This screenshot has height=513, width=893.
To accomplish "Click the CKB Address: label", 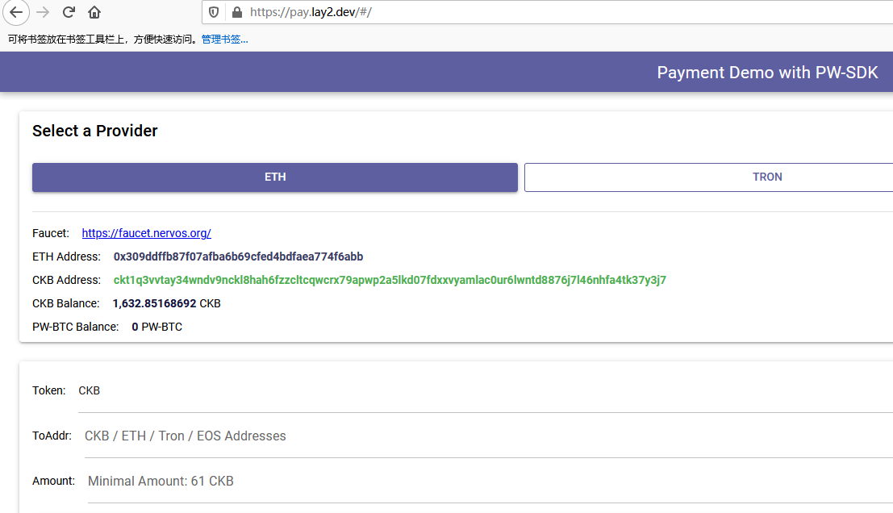I will pos(67,280).
